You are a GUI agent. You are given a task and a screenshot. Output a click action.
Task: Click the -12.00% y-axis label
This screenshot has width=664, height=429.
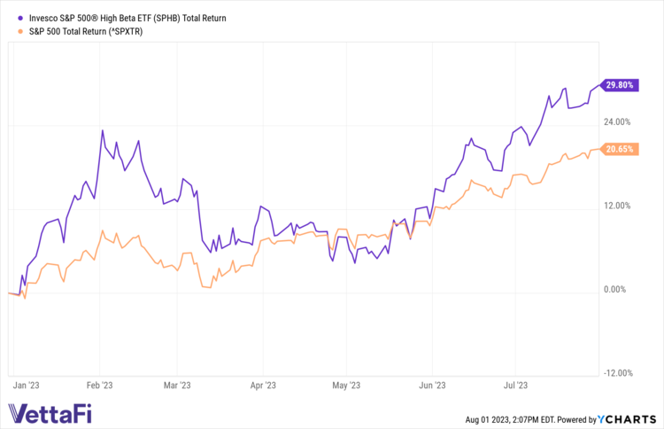point(615,372)
